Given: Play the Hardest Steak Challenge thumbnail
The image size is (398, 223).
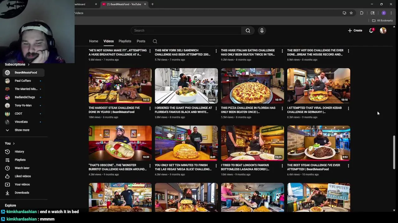Looking at the screenshot, I should (x=120, y=86).
